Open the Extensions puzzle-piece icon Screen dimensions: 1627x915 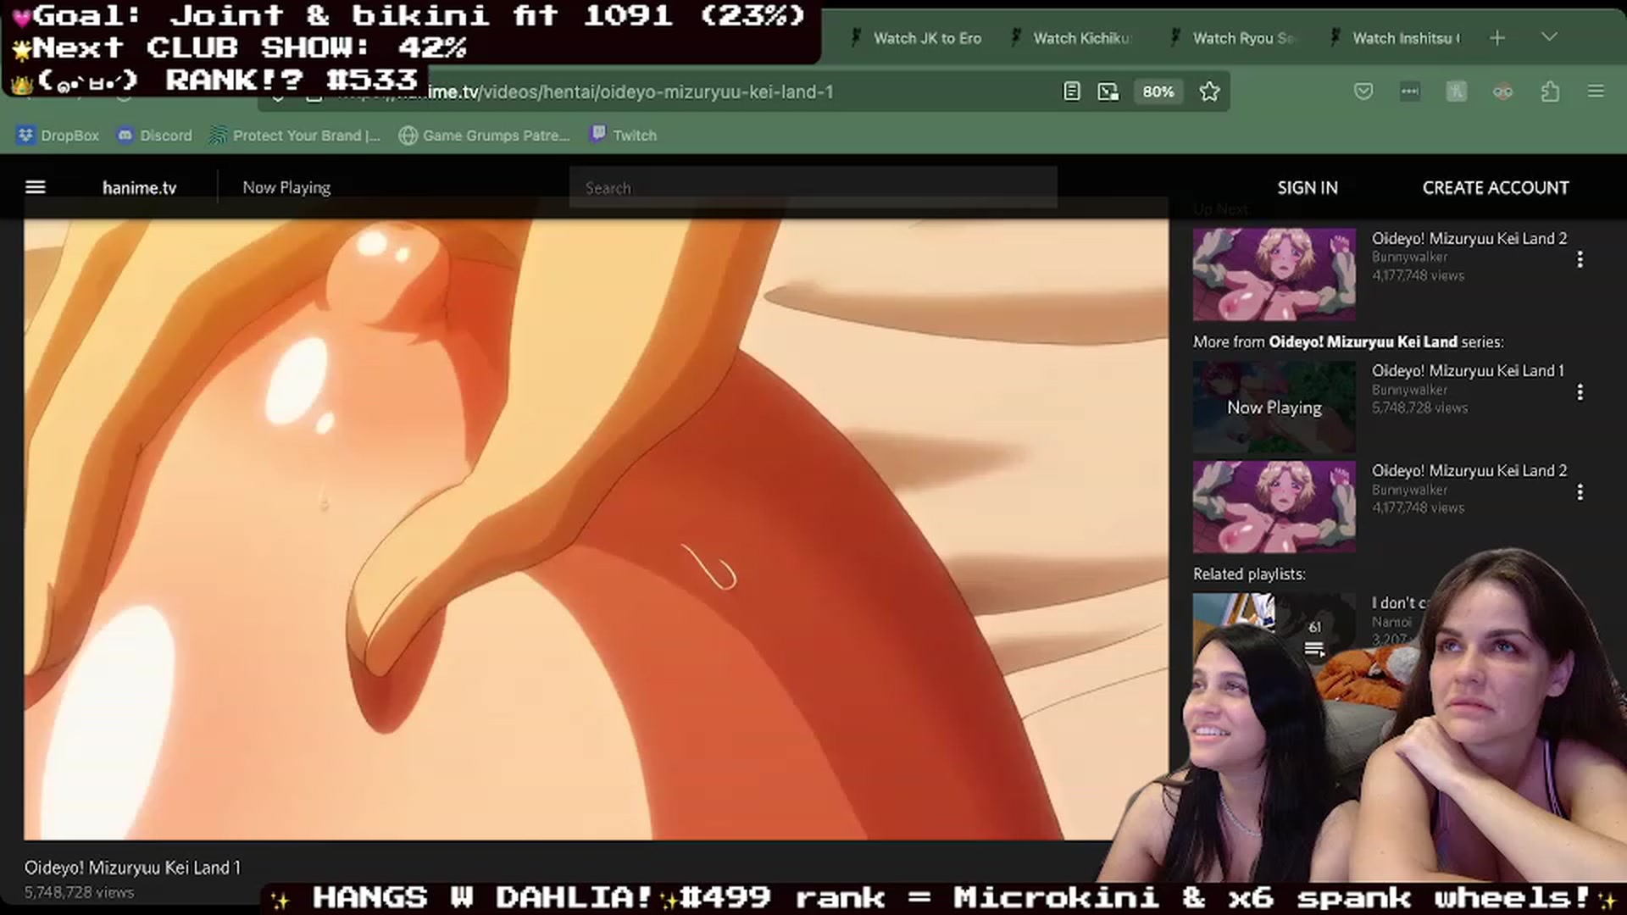tap(1550, 91)
